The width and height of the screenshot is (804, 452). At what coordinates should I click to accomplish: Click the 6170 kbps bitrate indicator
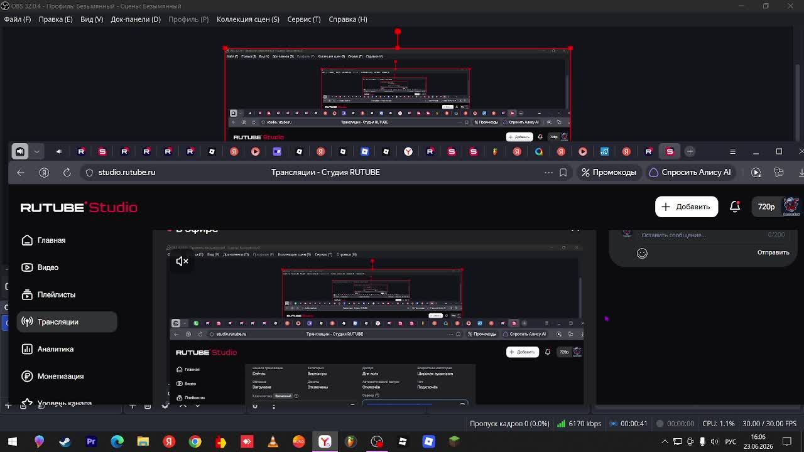point(580,424)
